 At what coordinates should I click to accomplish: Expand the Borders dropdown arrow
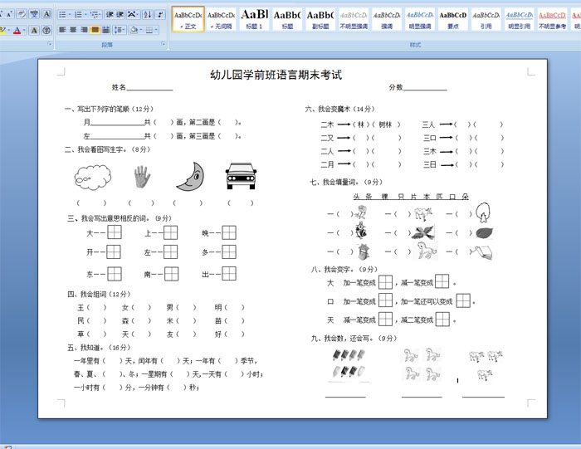tap(156, 30)
